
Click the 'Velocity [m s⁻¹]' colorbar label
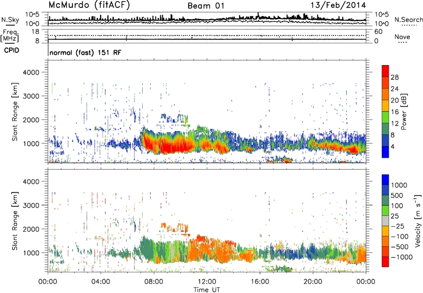coord(418,221)
